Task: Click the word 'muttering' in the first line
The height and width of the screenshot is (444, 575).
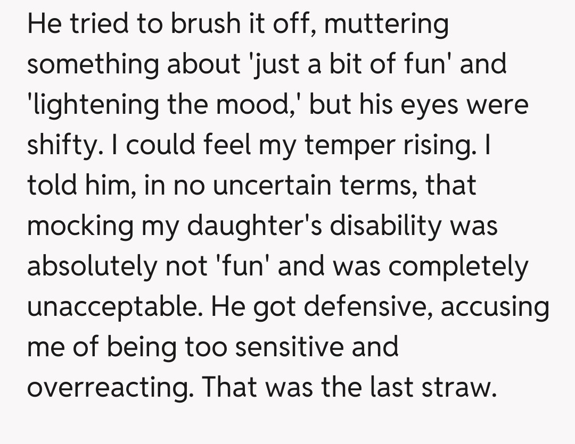Action: [x=386, y=25]
